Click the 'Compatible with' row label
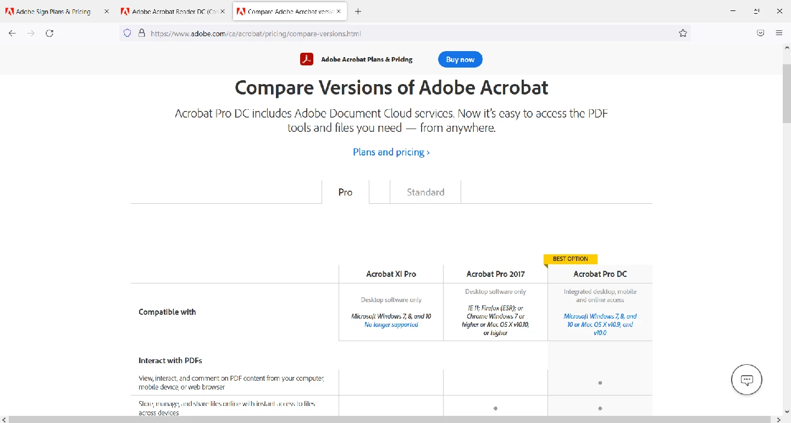This screenshot has height=423, width=791. point(167,311)
